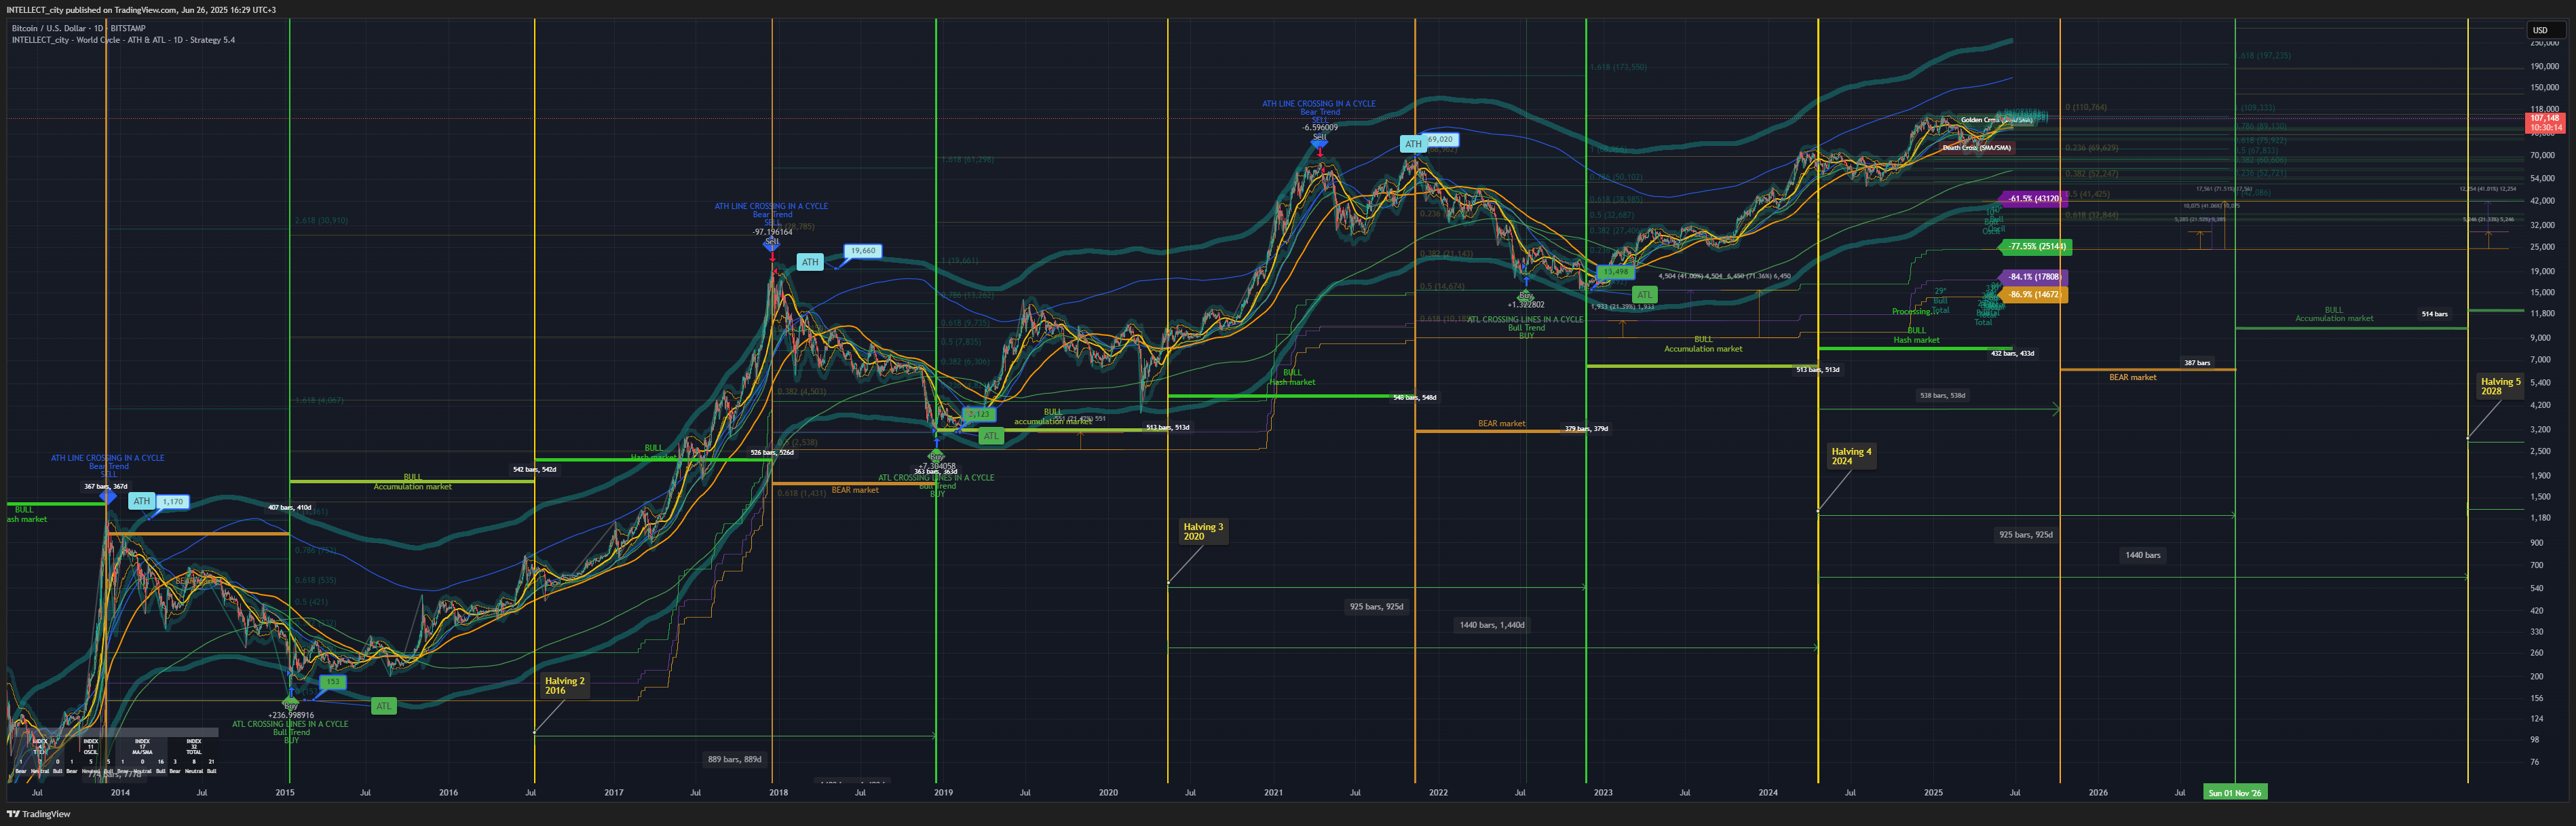This screenshot has width=2576, height=826.
Task: Click the Death Cross (SMA/SMA) label
Action: pos(1976,148)
